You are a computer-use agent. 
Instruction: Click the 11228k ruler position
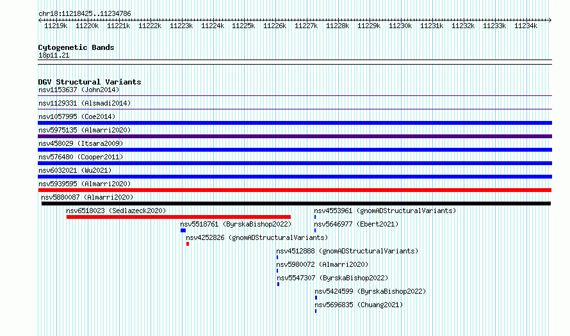(338, 26)
